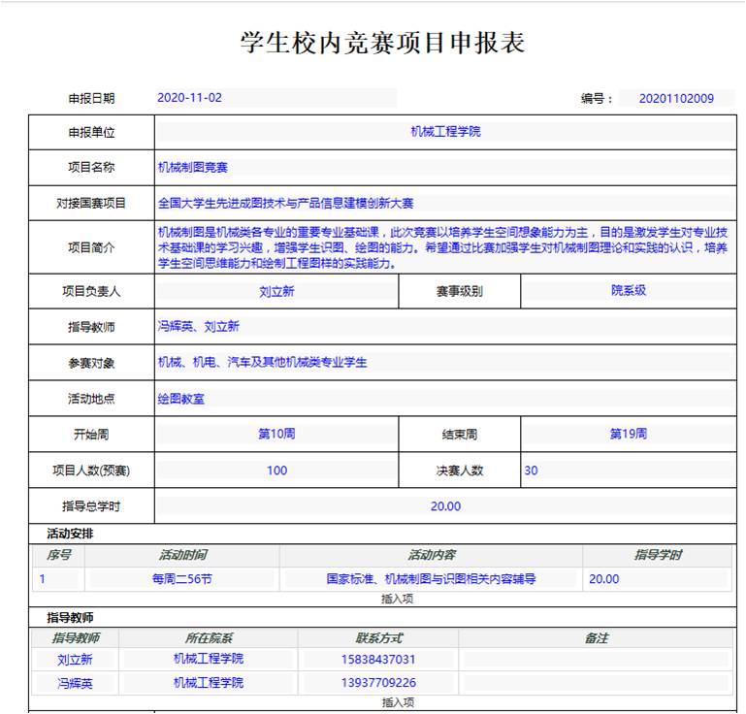This screenshot has height=714, width=746.
Task: Select the 编号 field with 20201102009
Action: click(x=675, y=98)
